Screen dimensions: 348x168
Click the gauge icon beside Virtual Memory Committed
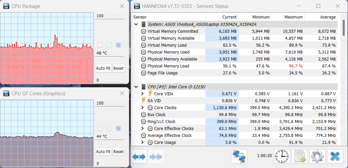[144, 31]
